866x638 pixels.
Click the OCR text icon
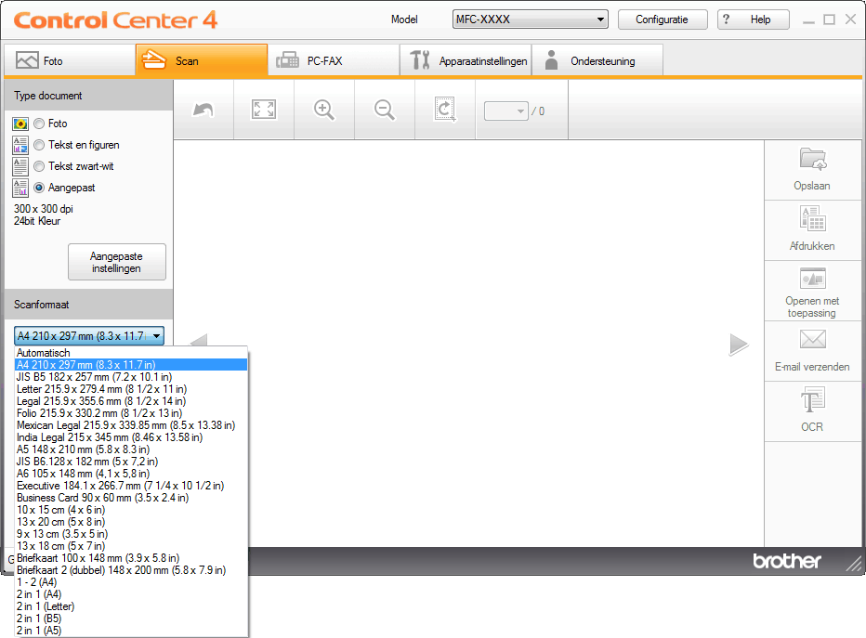(x=812, y=399)
